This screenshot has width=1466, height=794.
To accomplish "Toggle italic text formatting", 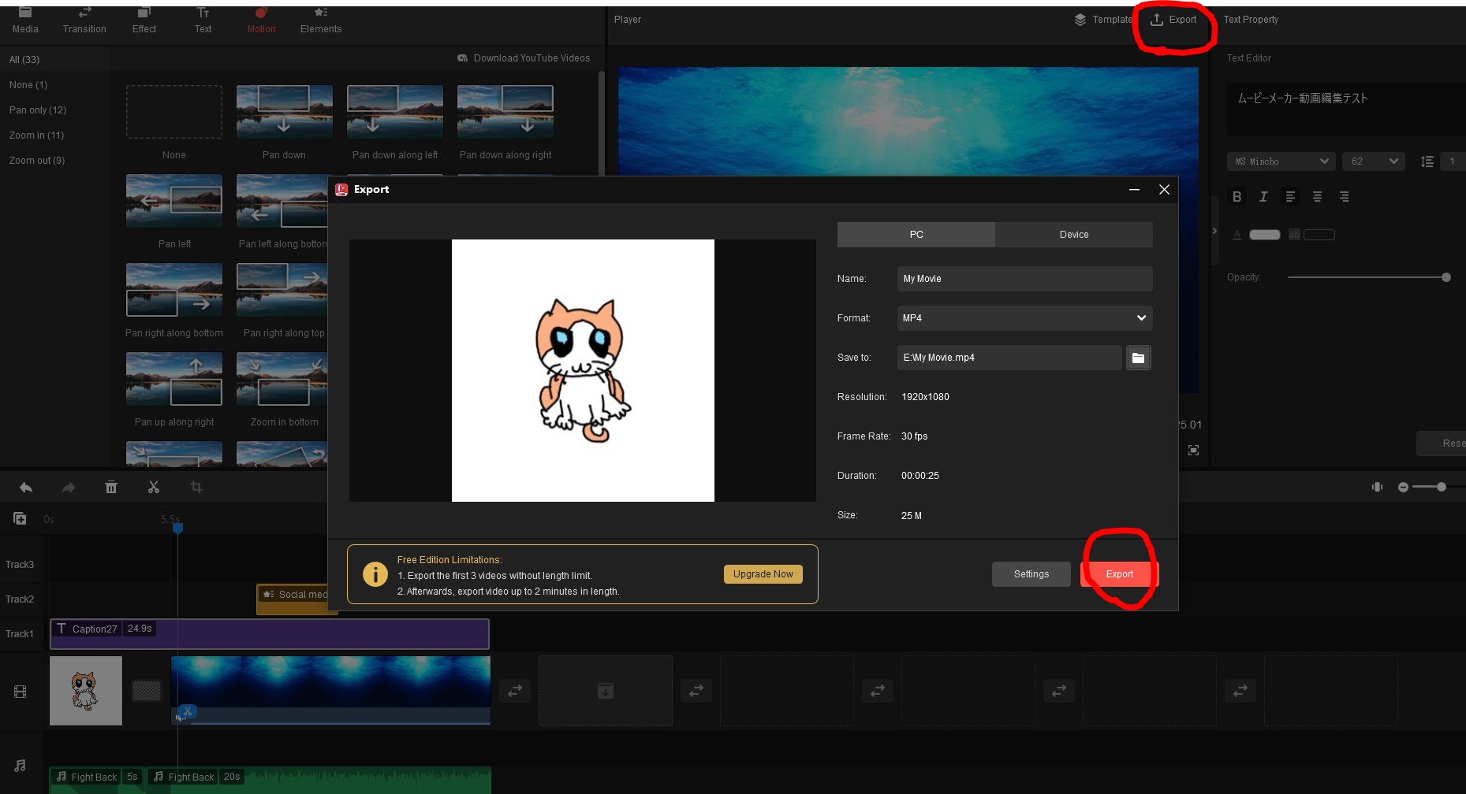I will point(1263,197).
